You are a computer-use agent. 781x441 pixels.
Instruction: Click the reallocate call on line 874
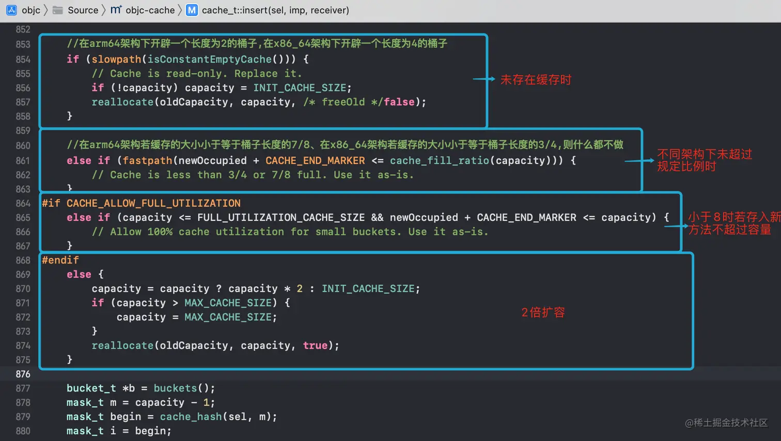tap(122, 346)
